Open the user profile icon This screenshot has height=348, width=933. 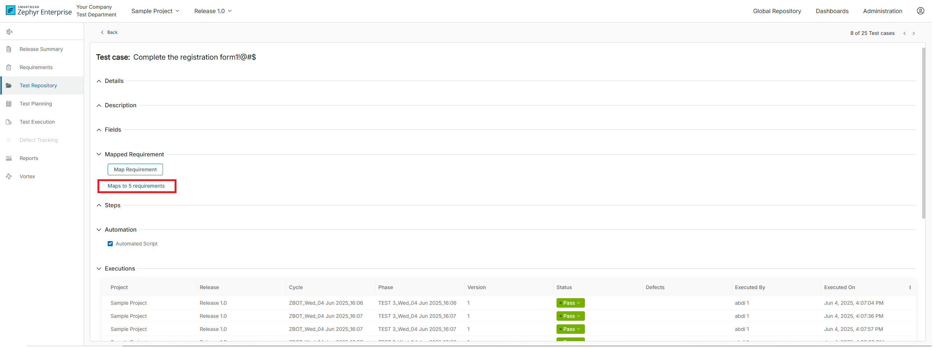(x=920, y=11)
